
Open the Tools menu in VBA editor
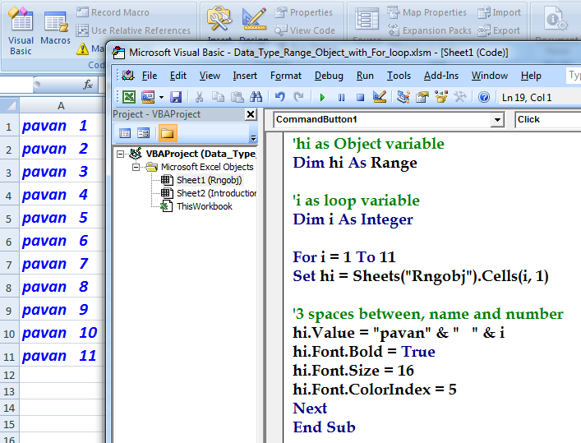[399, 76]
